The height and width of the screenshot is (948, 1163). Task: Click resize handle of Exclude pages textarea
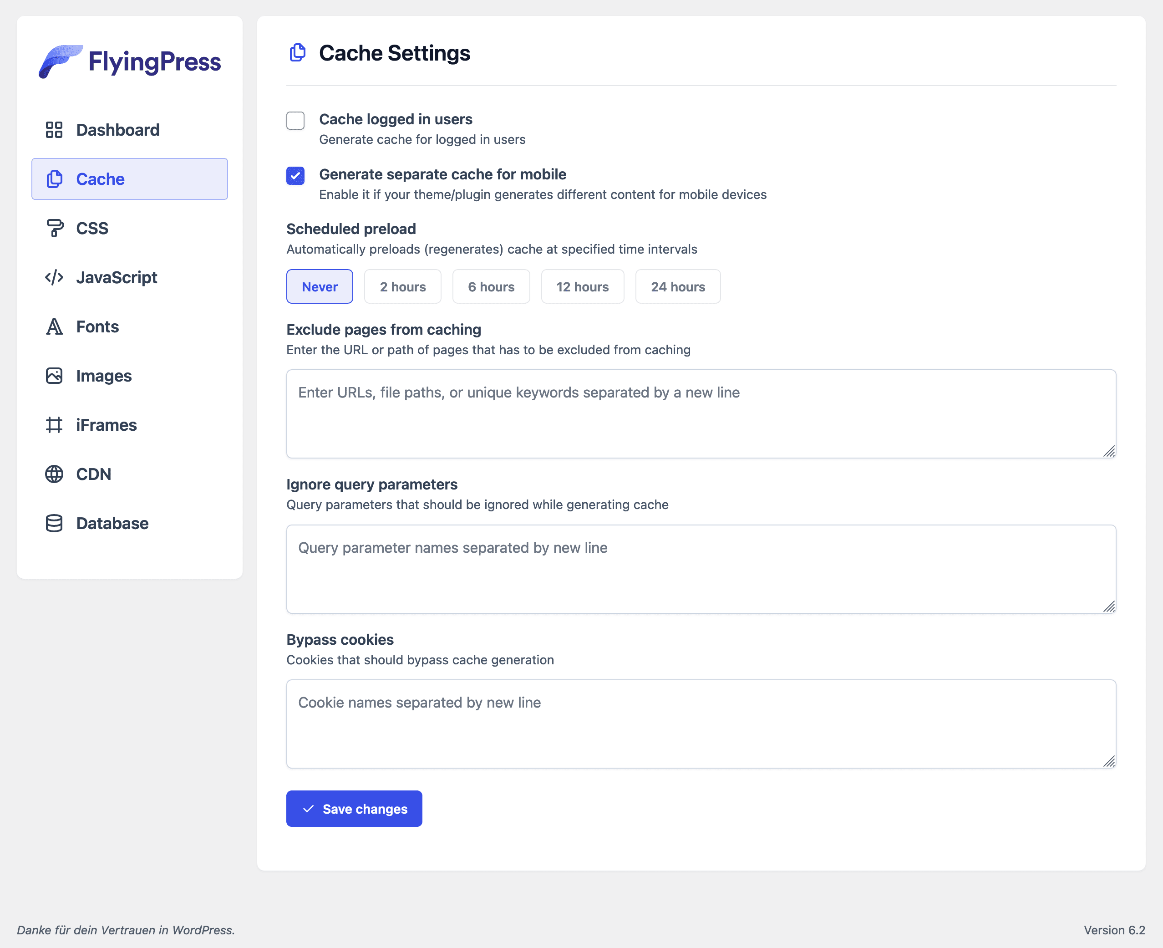click(x=1110, y=452)
